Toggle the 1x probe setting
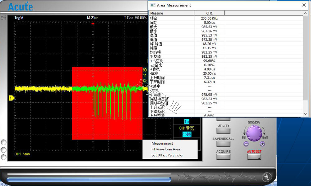The height and width of the screenshot is (186, 311). pyautogui.click(x=187, y=122)
